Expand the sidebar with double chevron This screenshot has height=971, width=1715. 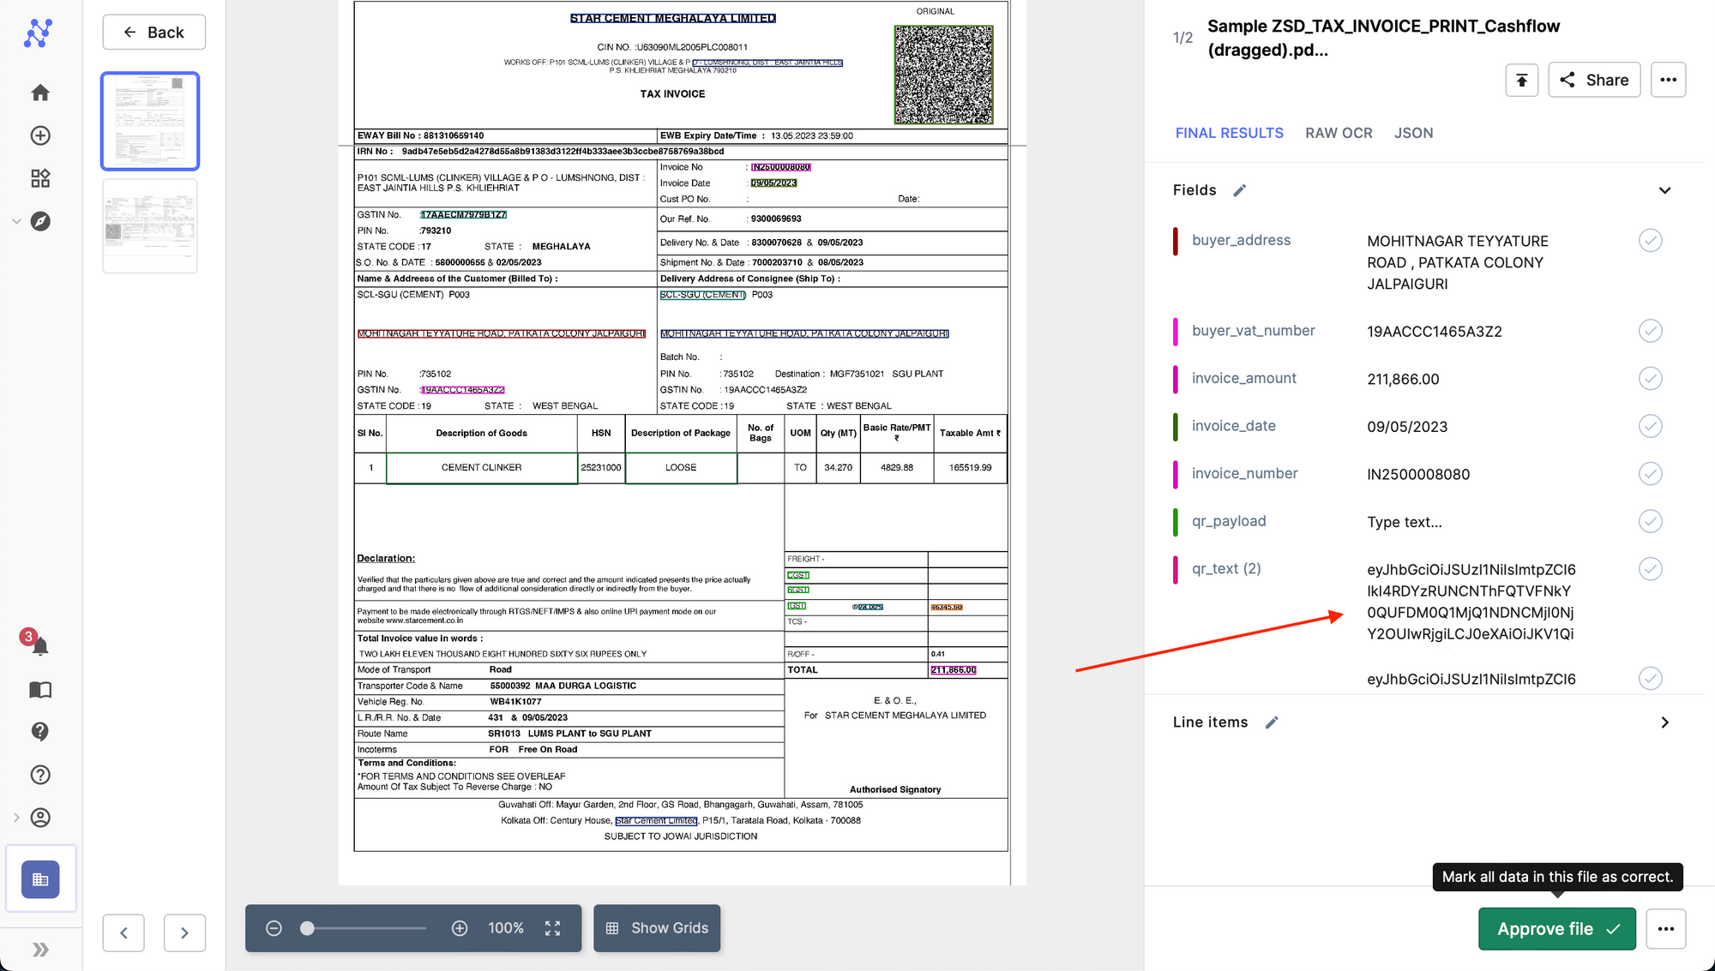coord(40,950)
